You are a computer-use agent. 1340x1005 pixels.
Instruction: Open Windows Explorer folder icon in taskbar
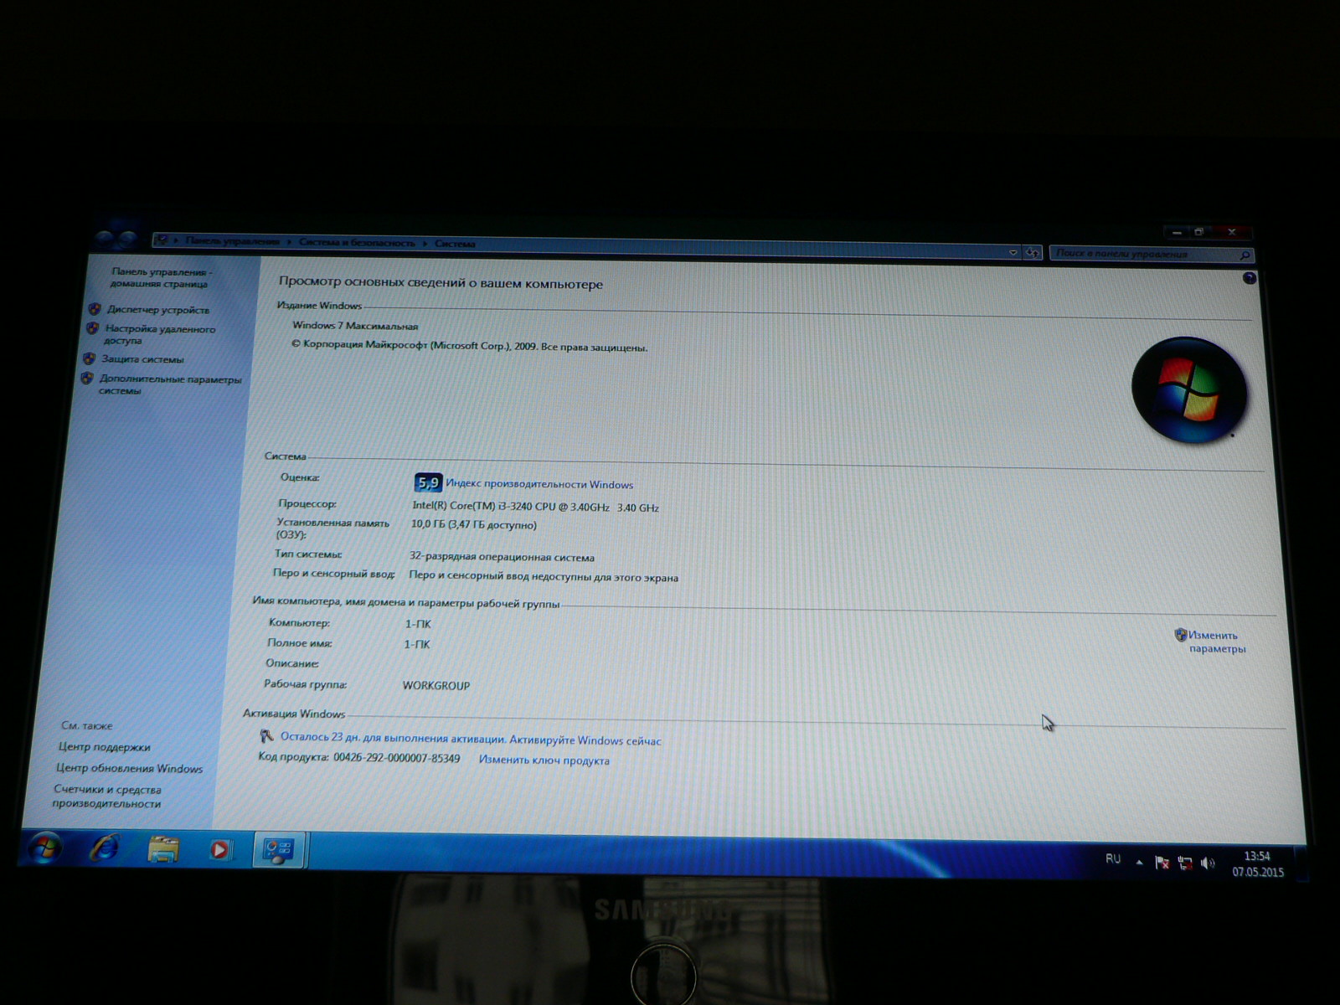162,850
